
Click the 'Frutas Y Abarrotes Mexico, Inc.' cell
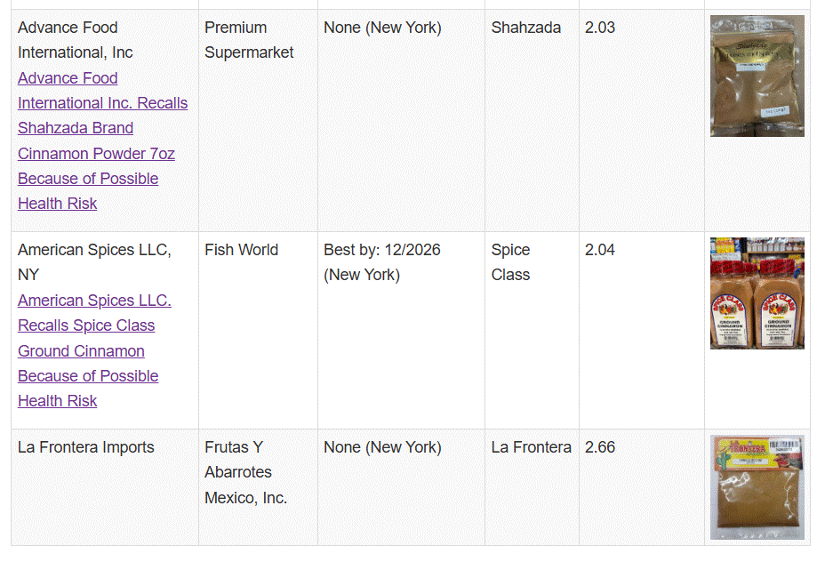point(245,472)
